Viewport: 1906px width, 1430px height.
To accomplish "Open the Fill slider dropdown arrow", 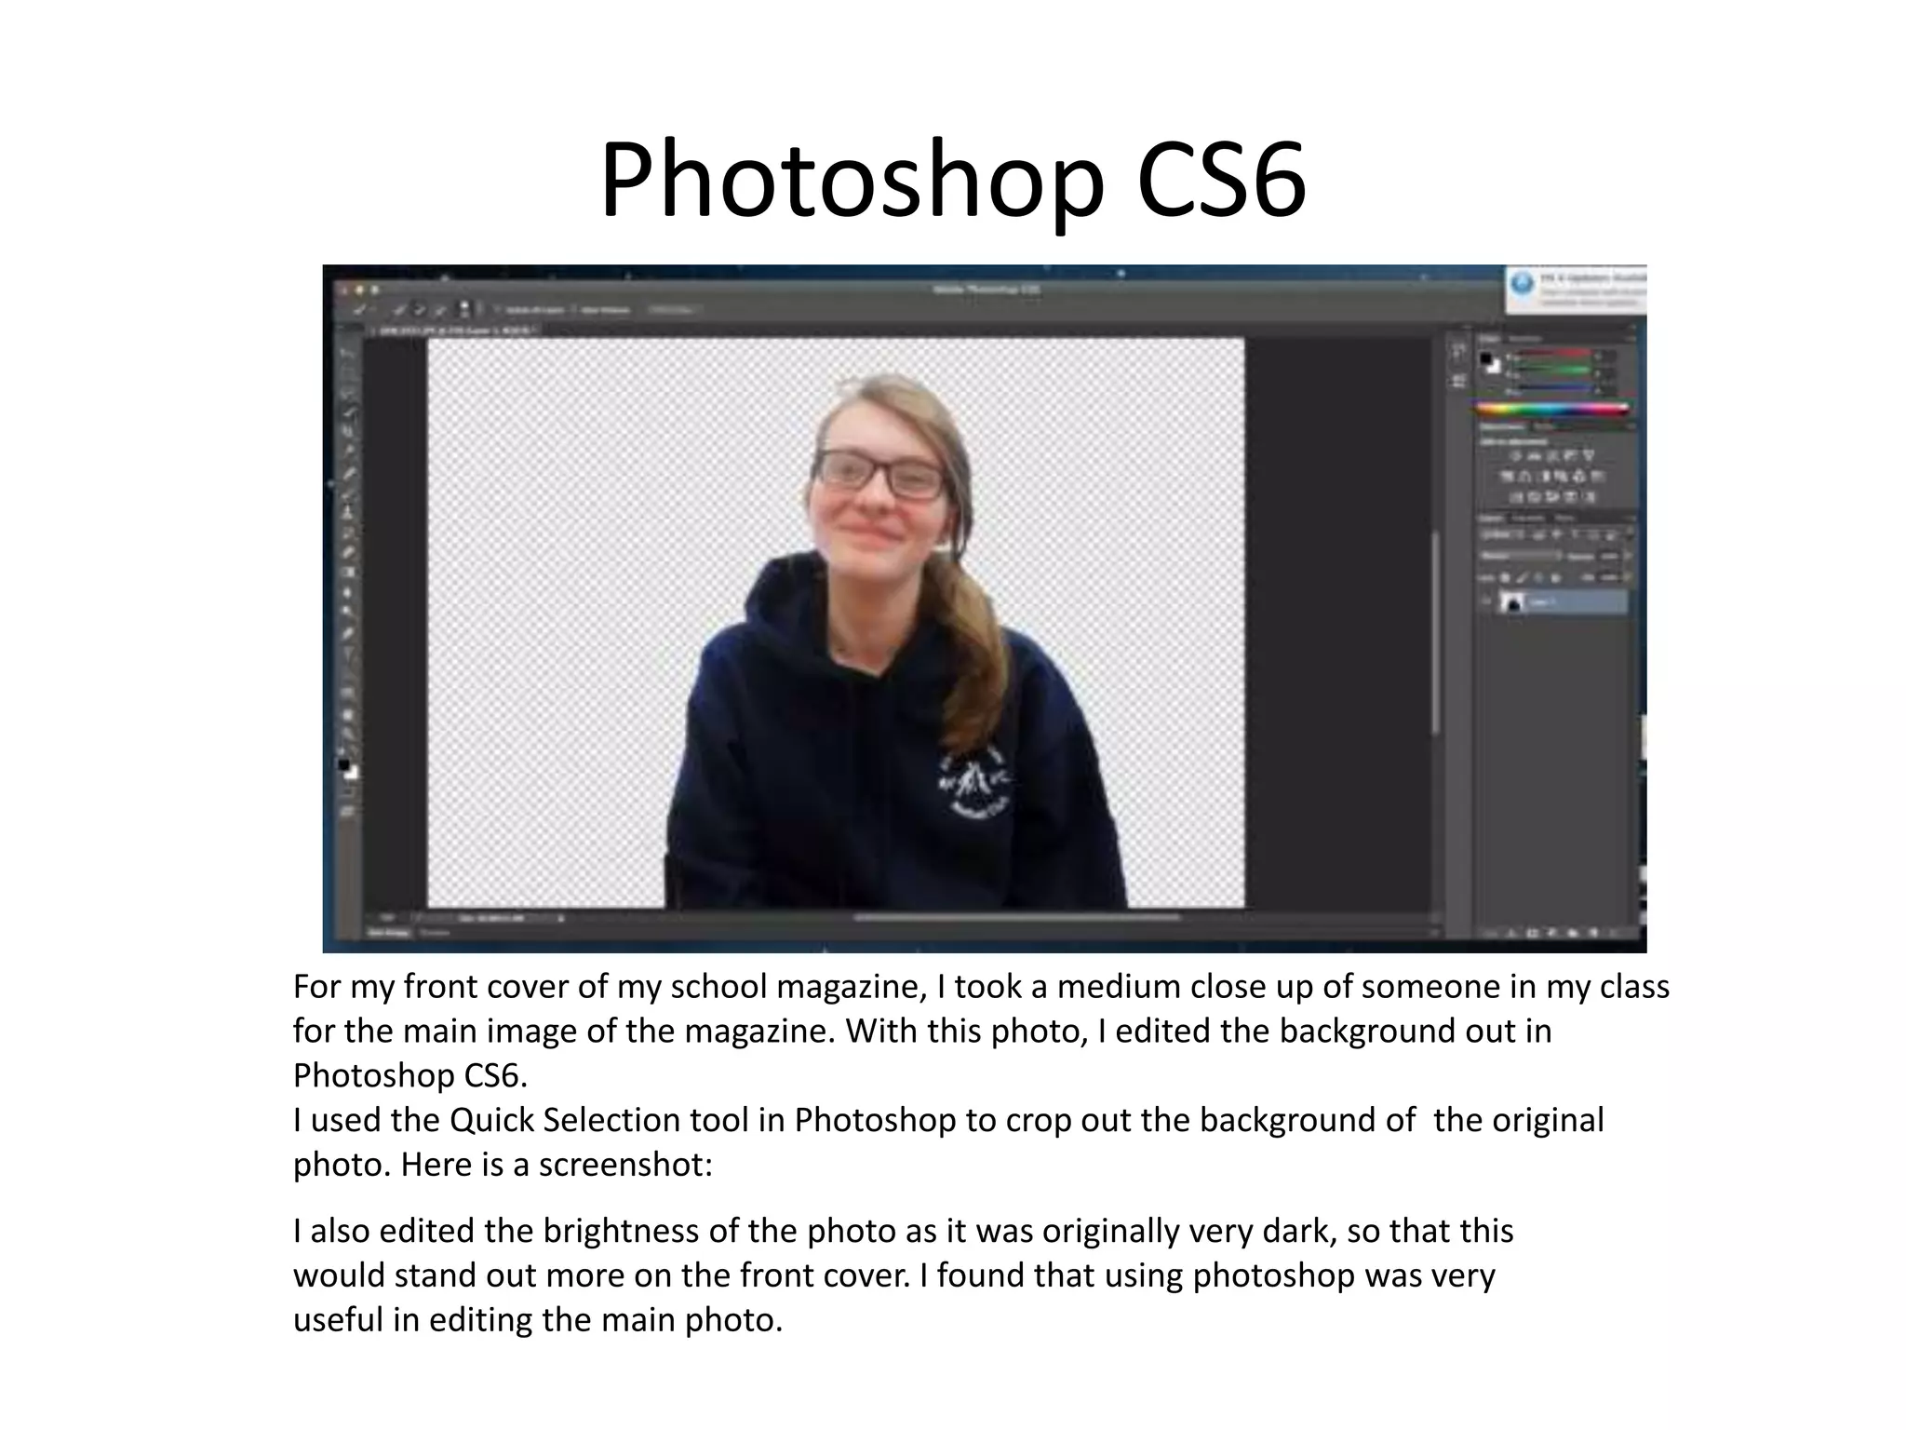I will (1627, 577).
